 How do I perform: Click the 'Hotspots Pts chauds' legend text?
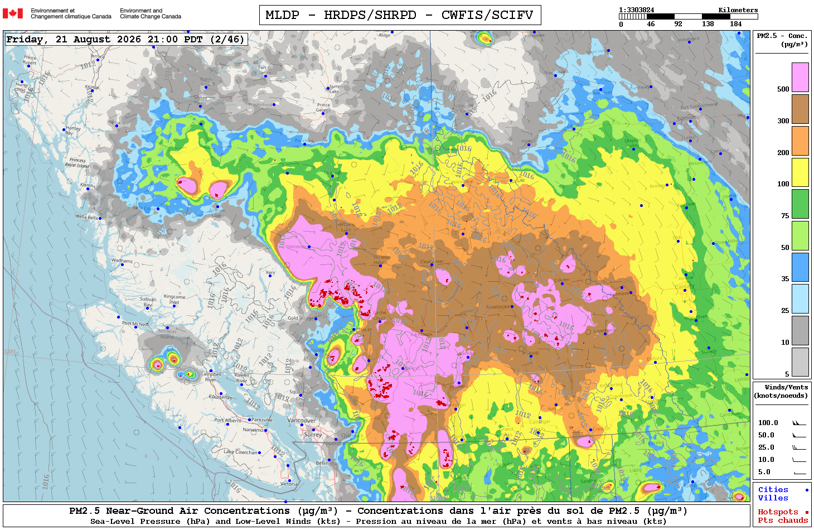(783, 516)
